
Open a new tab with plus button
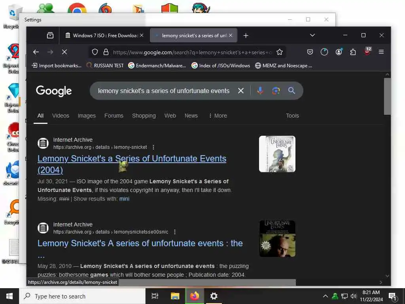(246, 36)
